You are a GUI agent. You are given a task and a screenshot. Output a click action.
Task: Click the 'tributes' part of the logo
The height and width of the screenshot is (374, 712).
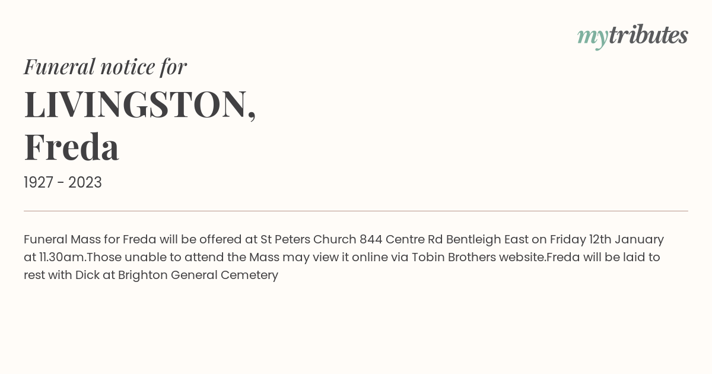tap(649, 34)
